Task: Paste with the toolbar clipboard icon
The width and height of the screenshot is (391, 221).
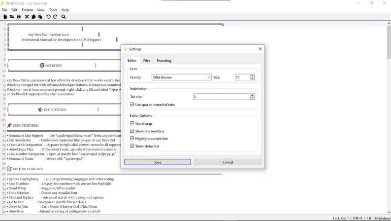Action: click(40, 17)
